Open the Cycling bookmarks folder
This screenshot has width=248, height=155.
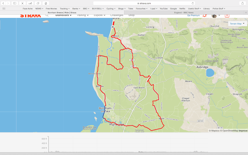tap(111, 9)
